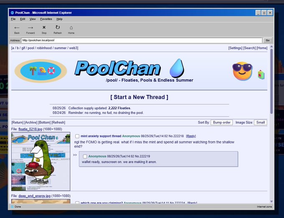This screenshot has height=218, width=284.
Task: Go to the pool board link in nav
Action: click(x=31, y=48)
